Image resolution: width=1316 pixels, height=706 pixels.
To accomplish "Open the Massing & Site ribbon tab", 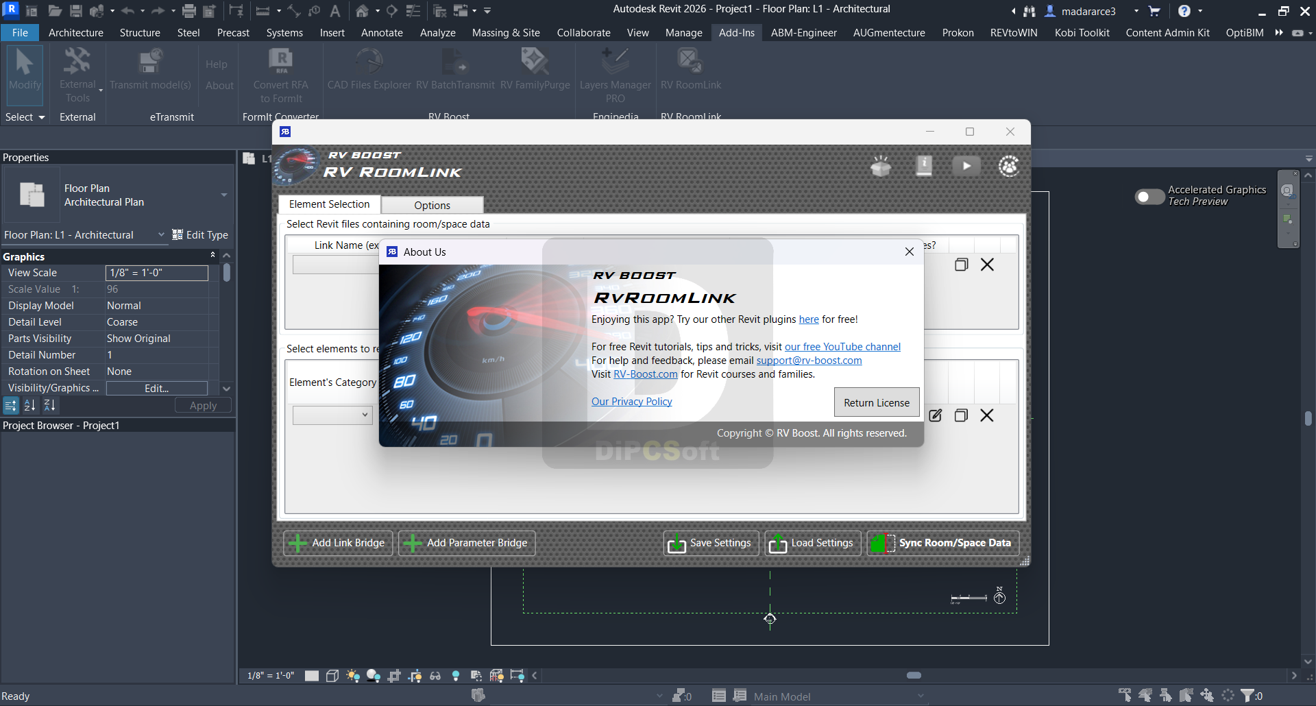I will point(506,33).
